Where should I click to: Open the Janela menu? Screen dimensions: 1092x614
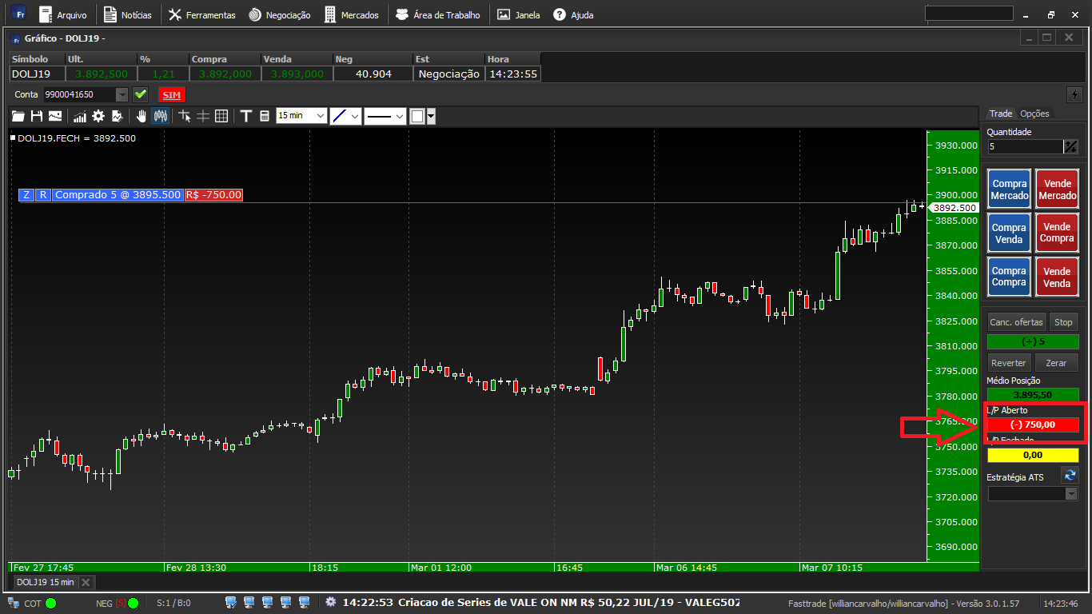518,14
